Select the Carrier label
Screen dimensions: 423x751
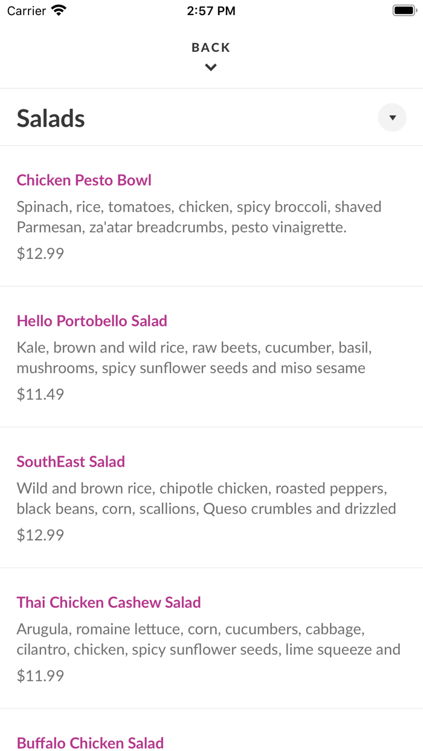click(24, 10)
